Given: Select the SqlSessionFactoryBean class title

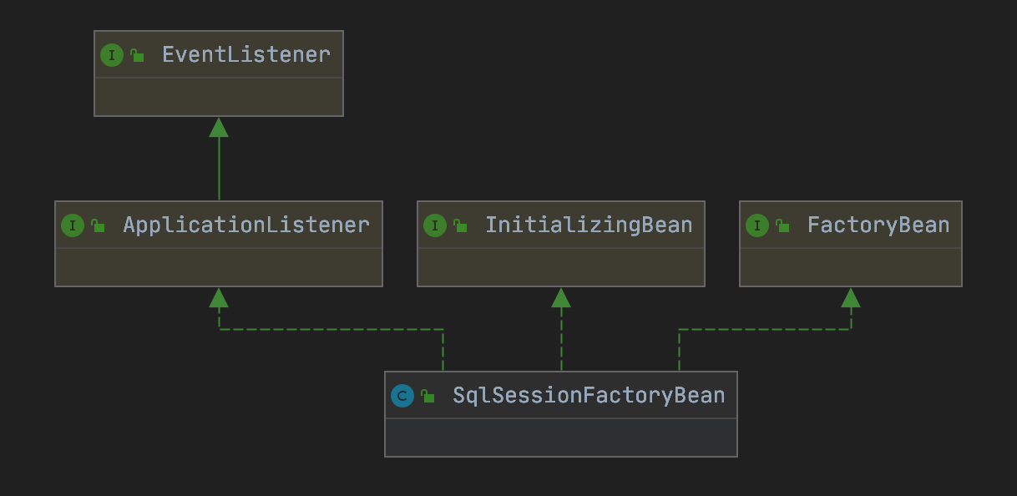Looking at the screenshot, I should pyautogui.click(x=589, y=396).
